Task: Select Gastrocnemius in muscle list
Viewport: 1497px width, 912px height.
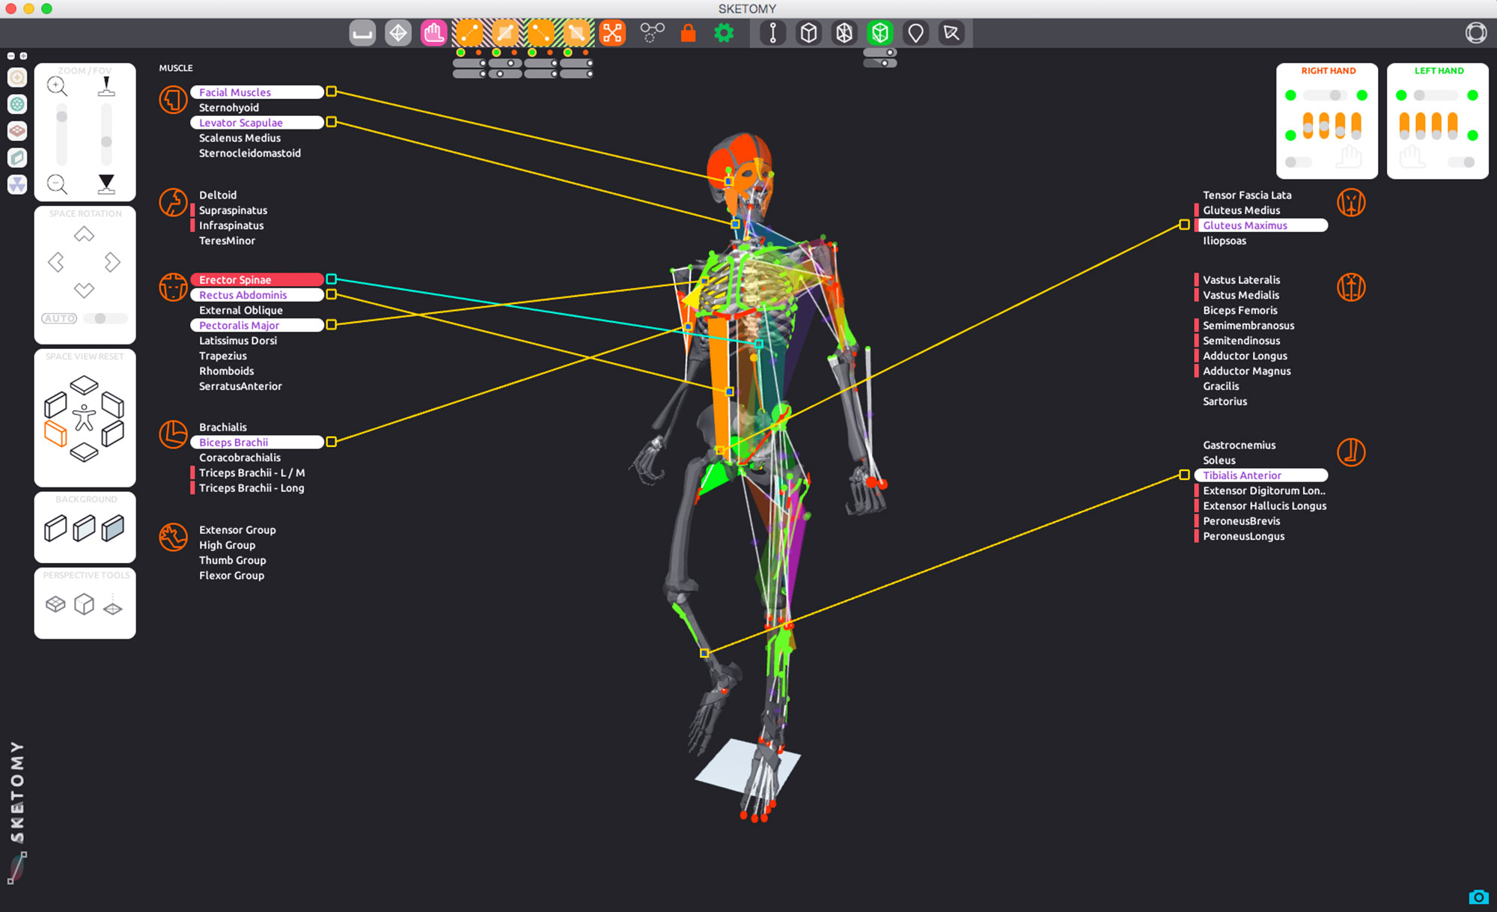Action: pos(1239,445)
